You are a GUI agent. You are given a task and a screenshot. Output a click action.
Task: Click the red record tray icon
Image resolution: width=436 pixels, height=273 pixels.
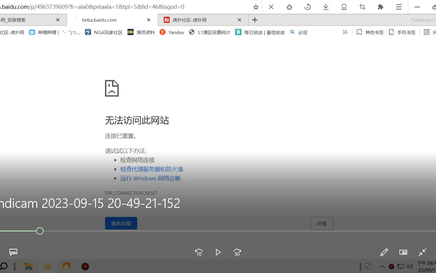[391, 267]
